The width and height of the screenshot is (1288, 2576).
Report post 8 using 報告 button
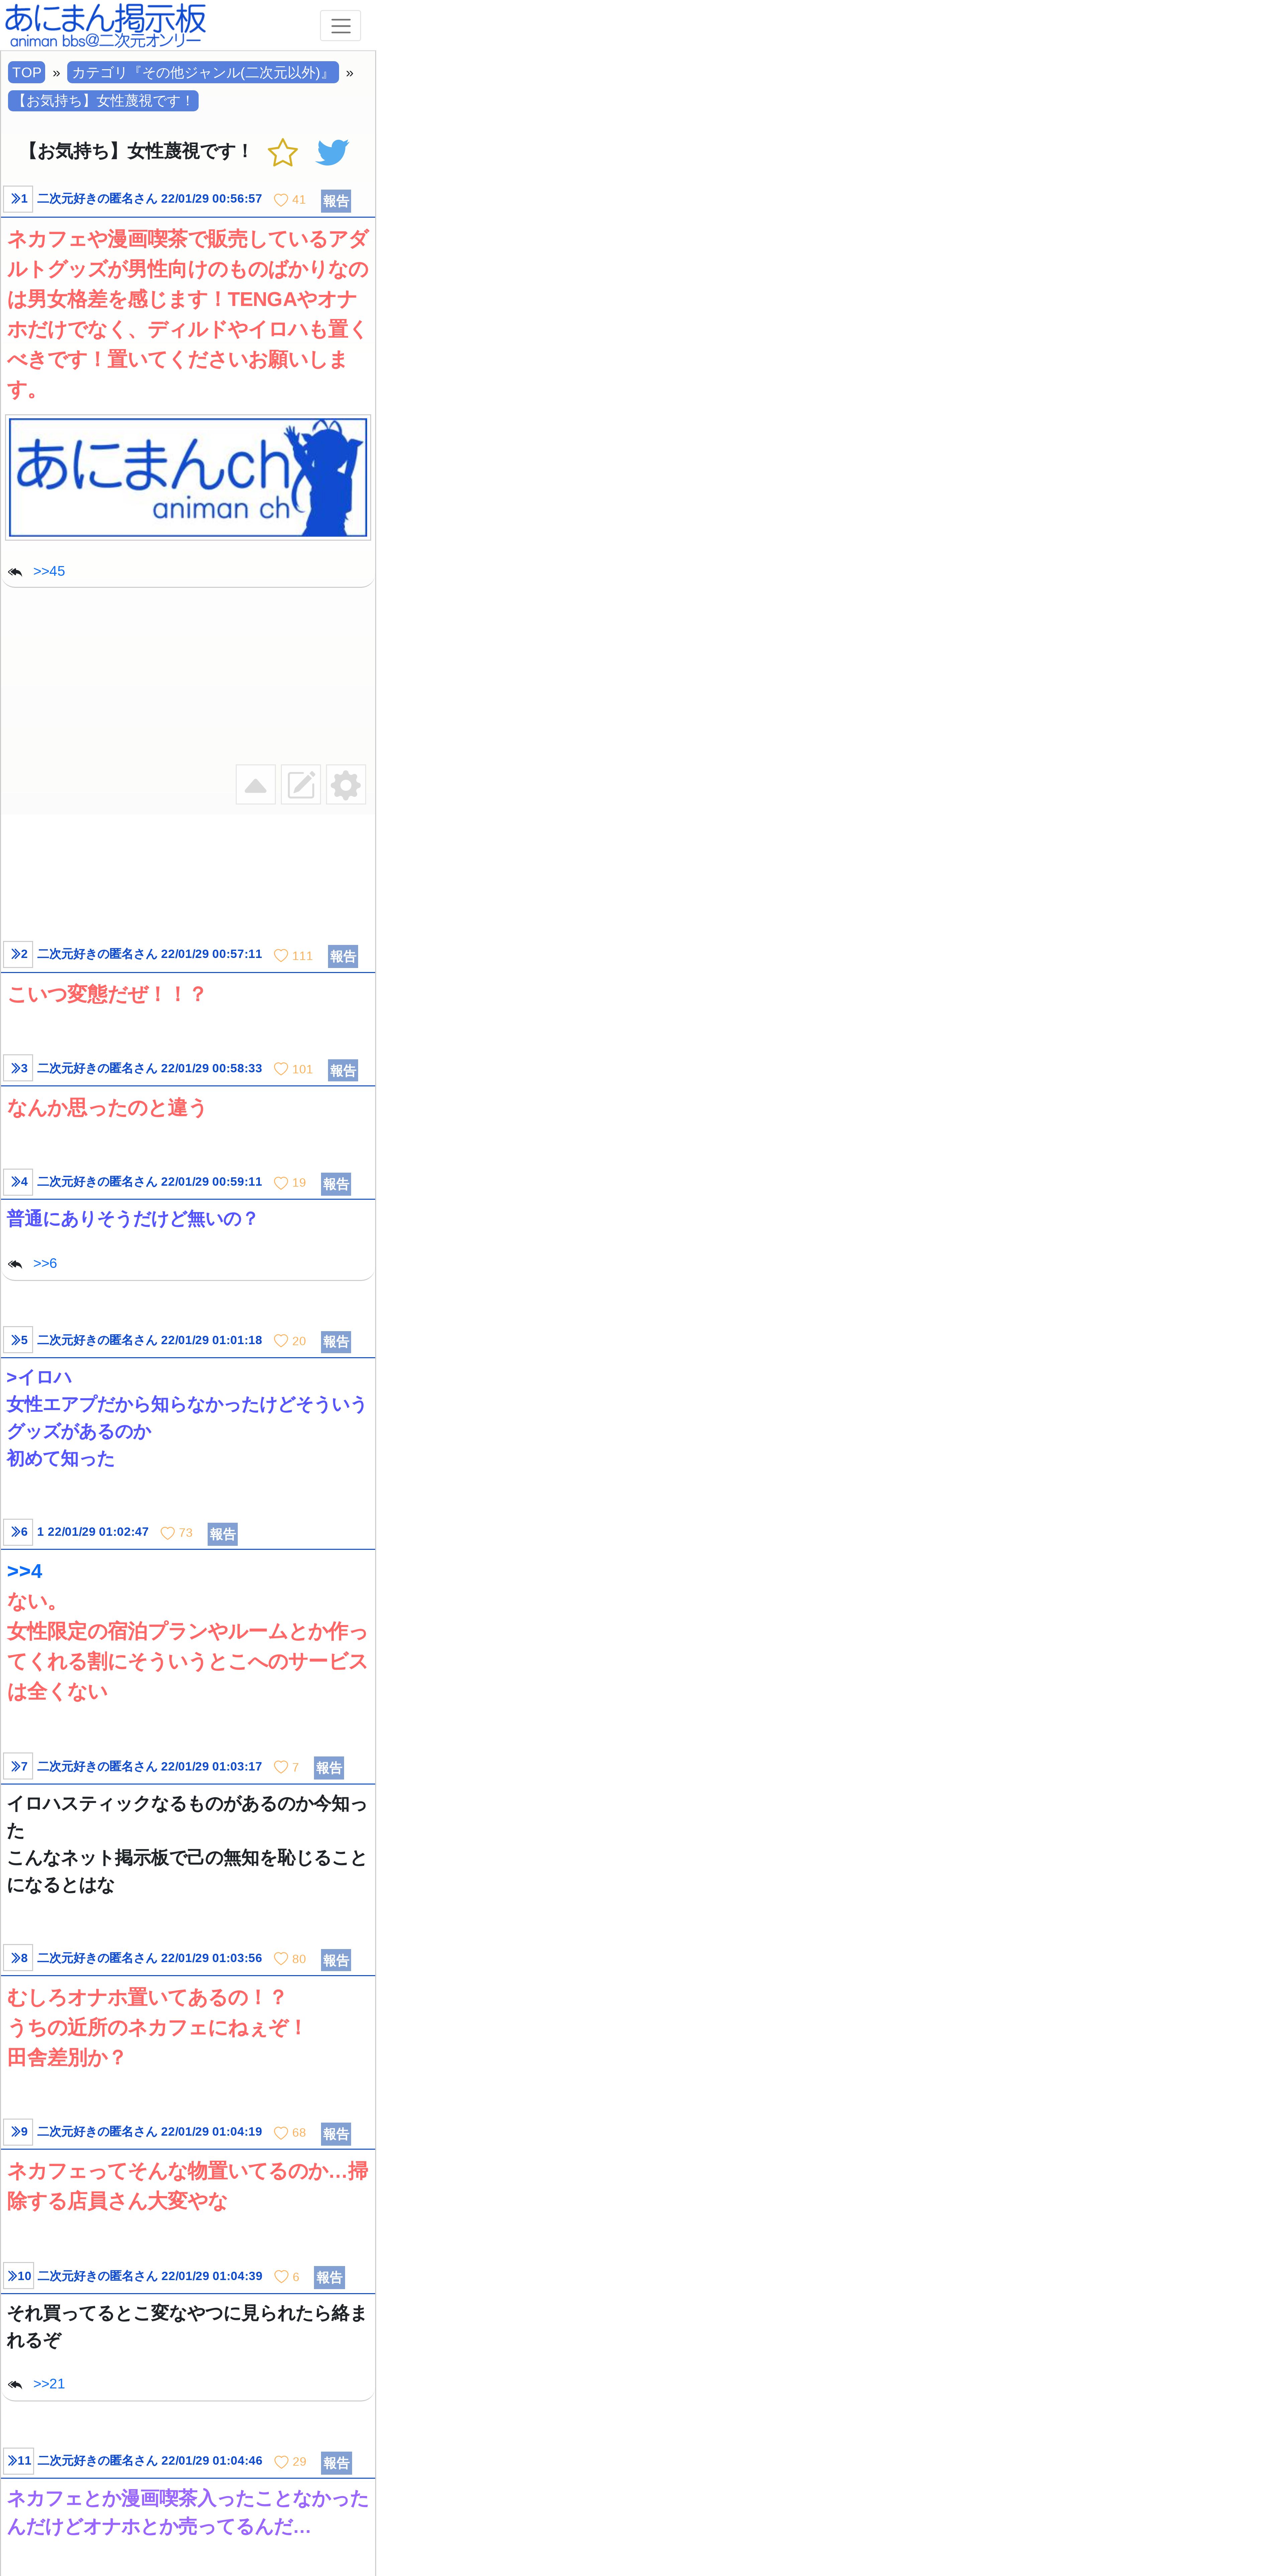pyautogui.click(x=336, y=1960)
